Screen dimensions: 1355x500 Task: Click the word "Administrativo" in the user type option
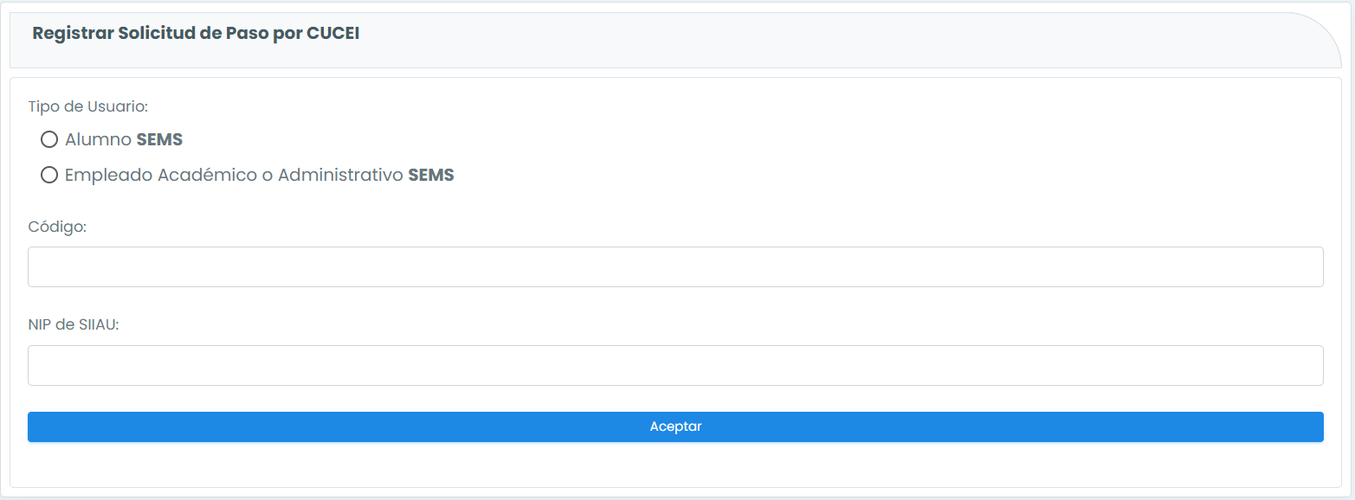[x=341, y=175]
